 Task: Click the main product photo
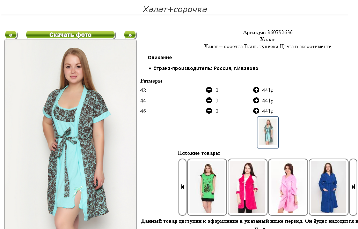pos(70,135)
